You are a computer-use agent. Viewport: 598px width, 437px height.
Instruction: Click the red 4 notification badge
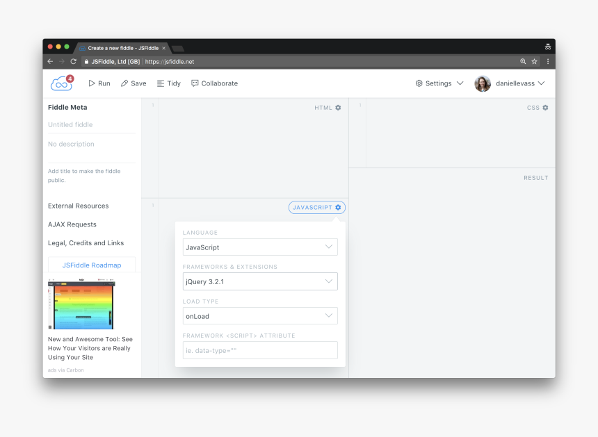coord(70,79)
